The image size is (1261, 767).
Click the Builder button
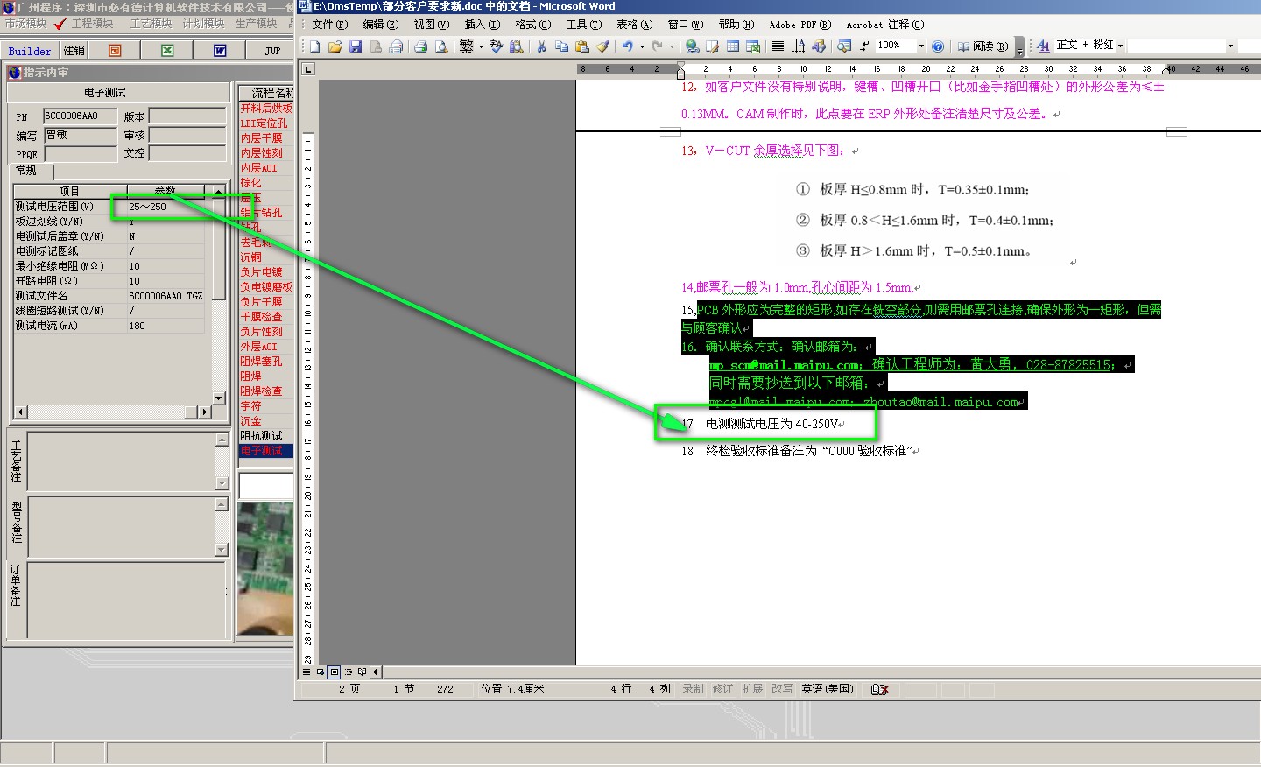coord(30,51)
